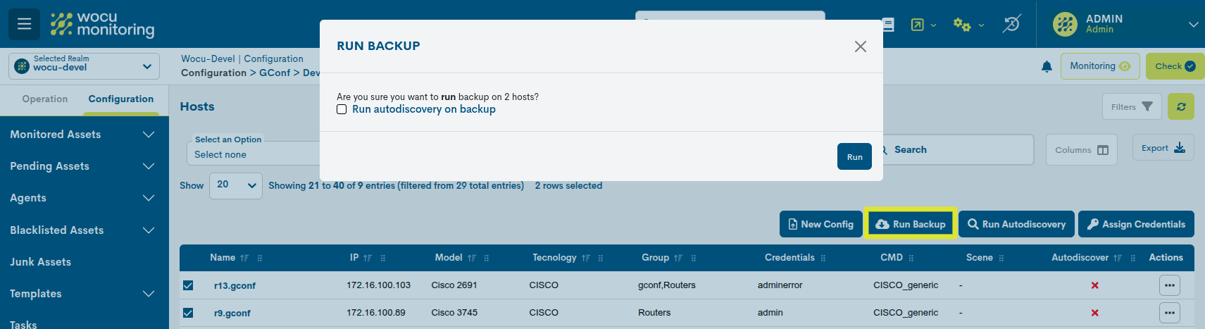Click the Export download button
1205x329 pixels.
point(1163,148)
